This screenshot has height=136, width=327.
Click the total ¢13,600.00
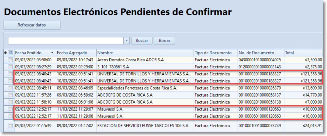(312, 88)
